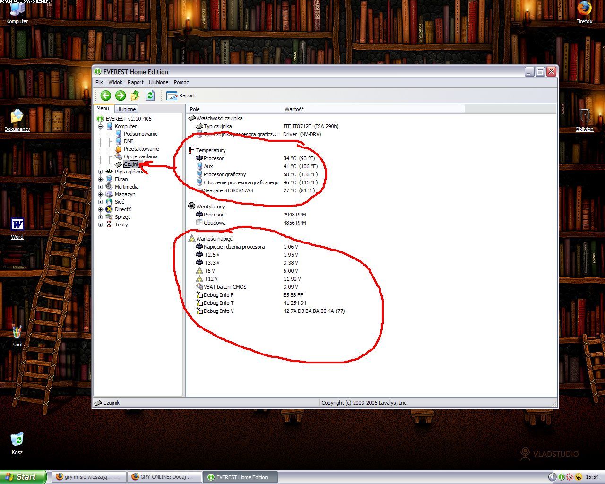Open the Pomoc menu
Viewport: 605px width, 484px height.
tap(181, 82)
